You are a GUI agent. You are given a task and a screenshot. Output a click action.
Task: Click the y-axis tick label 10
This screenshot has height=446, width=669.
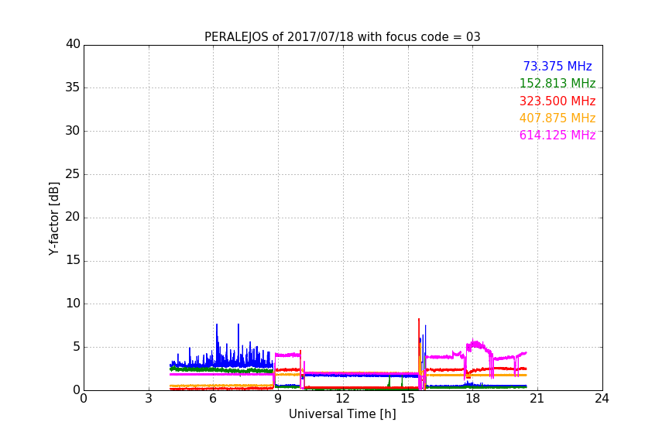point(73,303)
